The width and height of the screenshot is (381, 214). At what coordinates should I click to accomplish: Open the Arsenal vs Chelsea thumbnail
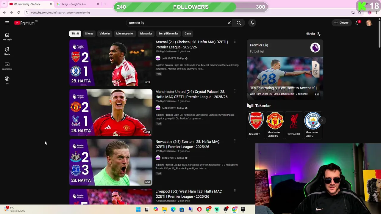click(111, 63)
